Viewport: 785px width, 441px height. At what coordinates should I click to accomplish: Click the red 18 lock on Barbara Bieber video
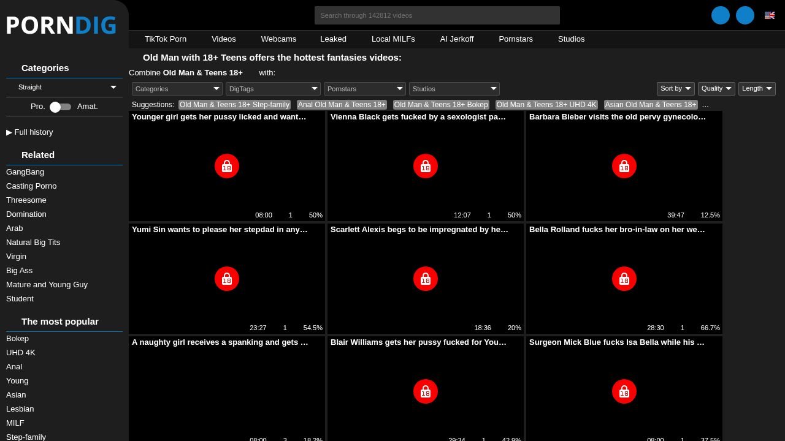pyautogui.click(x=624, y=166)
